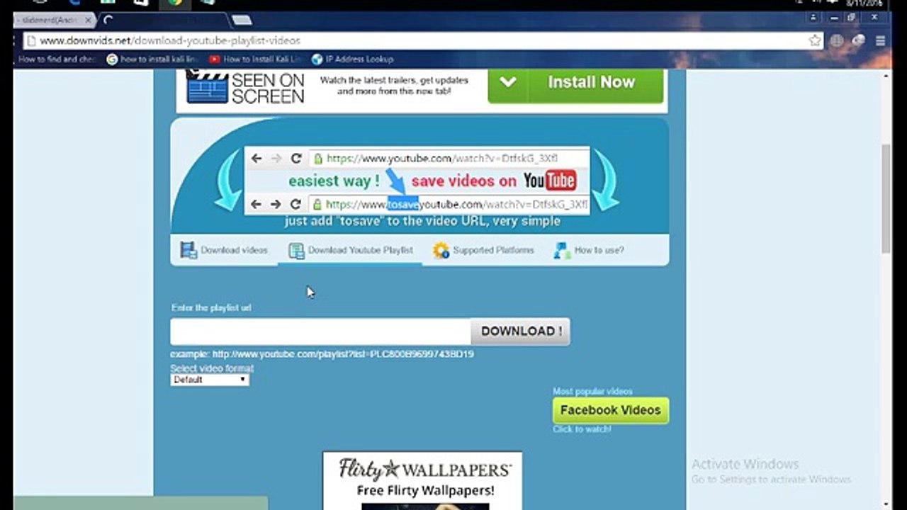Image resolution: width=907 pixels, height=510 pixels.
Task: Click the 'Most popular videos' label
Action: point(592,391)
